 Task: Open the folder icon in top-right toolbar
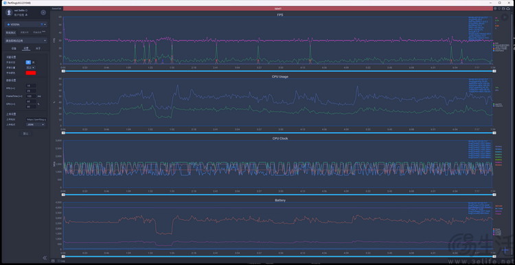click(x=503, y=8)
